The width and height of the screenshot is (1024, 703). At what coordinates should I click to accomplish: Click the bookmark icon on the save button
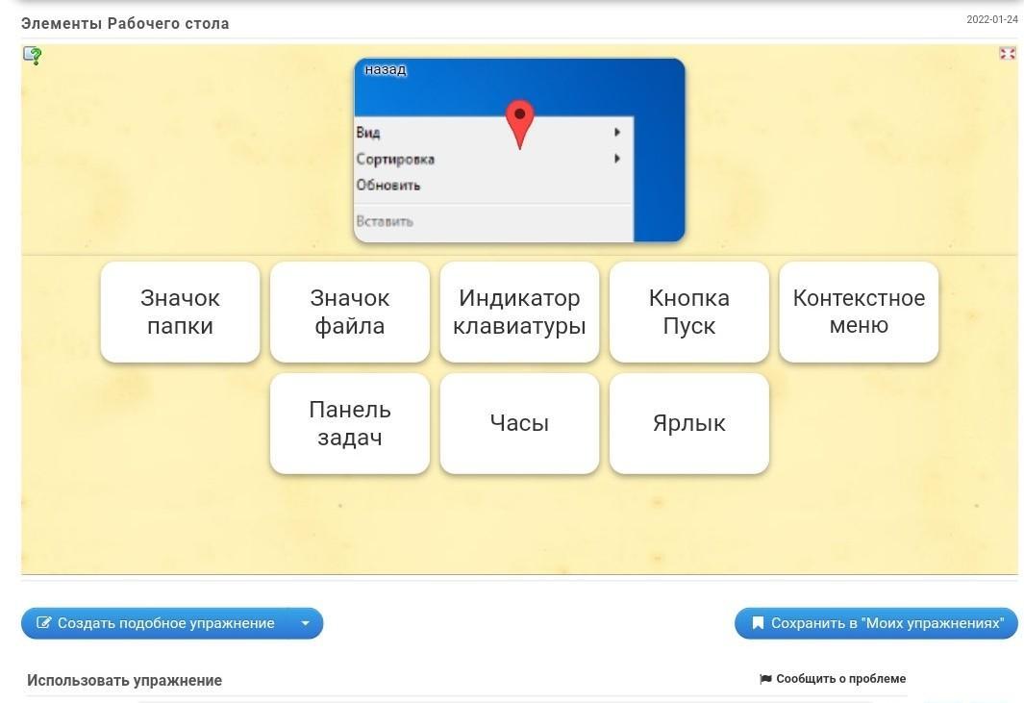pyautogui.click(x=758, y=623)
